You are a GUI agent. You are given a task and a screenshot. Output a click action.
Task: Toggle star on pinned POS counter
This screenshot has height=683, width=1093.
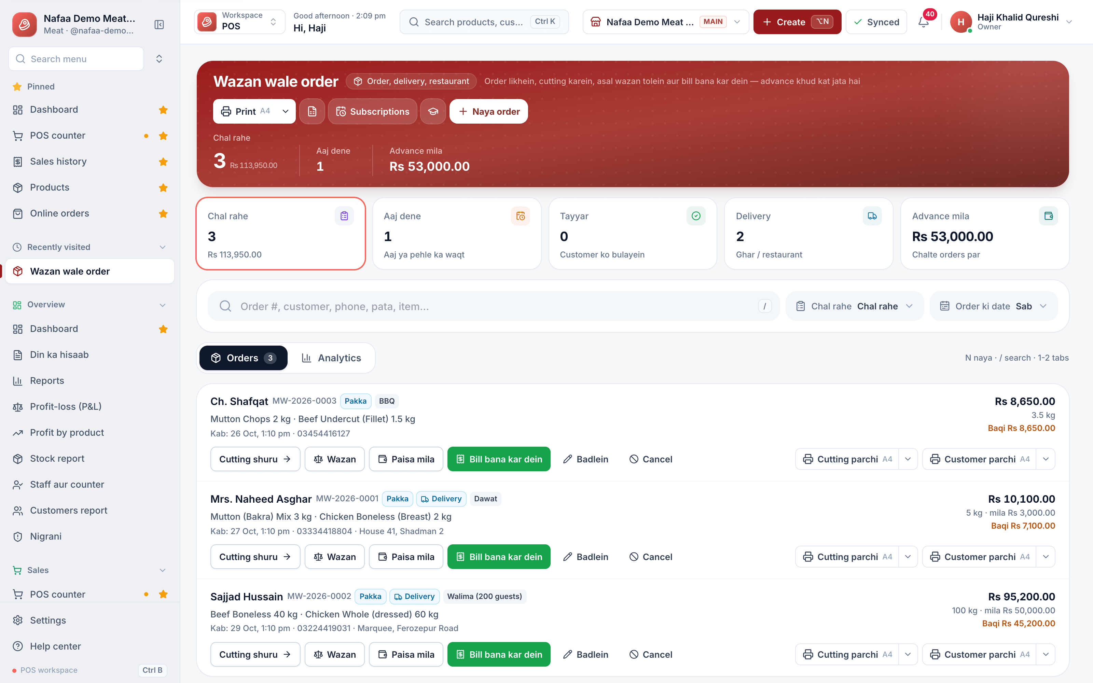point(164,136)
